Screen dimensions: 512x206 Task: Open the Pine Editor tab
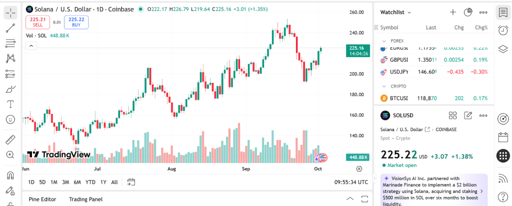click(42, 199)
